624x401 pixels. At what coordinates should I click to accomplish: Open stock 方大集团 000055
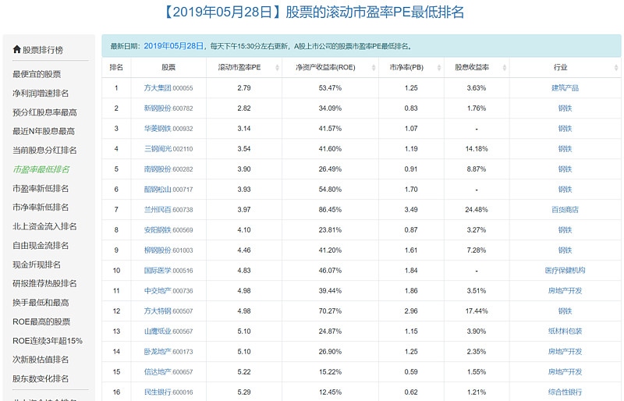[168, 88]
